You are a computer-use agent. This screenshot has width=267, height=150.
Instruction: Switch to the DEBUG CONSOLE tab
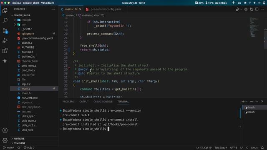pyautogui.click(x=103, y=102)
